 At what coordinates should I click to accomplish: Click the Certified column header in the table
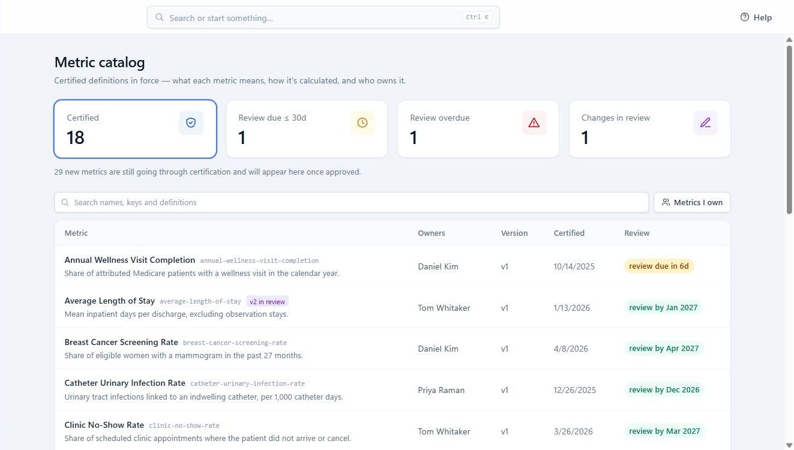click(569, 233)
